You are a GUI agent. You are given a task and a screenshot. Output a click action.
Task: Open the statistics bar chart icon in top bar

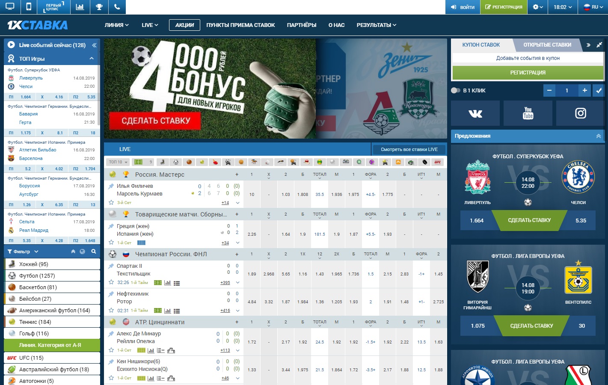click(80, 7)
